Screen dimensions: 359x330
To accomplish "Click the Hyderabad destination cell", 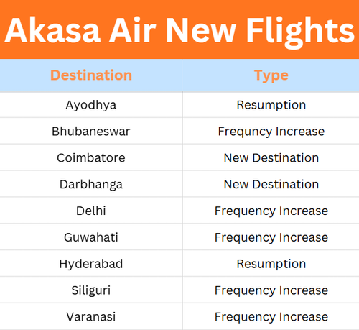I will point(91,264).
